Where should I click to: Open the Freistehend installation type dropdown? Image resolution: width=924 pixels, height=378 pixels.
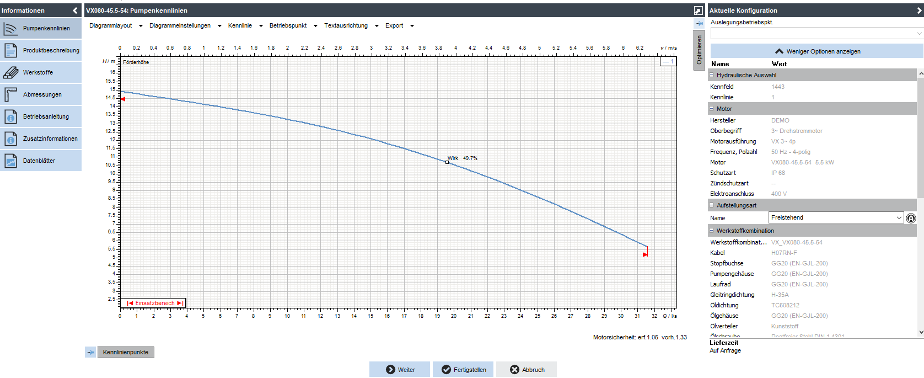click(836, 217)
